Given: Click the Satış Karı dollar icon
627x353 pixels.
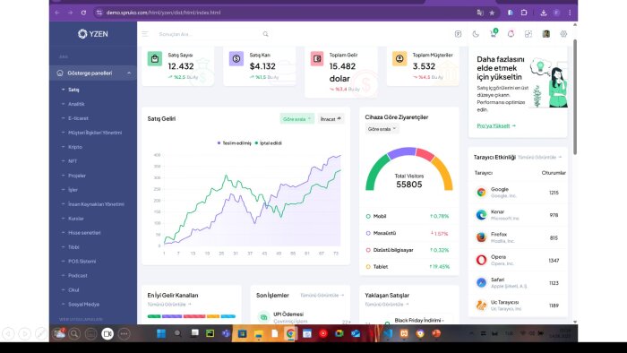Looking at the screenshot, I should click(x=236, y=59).
